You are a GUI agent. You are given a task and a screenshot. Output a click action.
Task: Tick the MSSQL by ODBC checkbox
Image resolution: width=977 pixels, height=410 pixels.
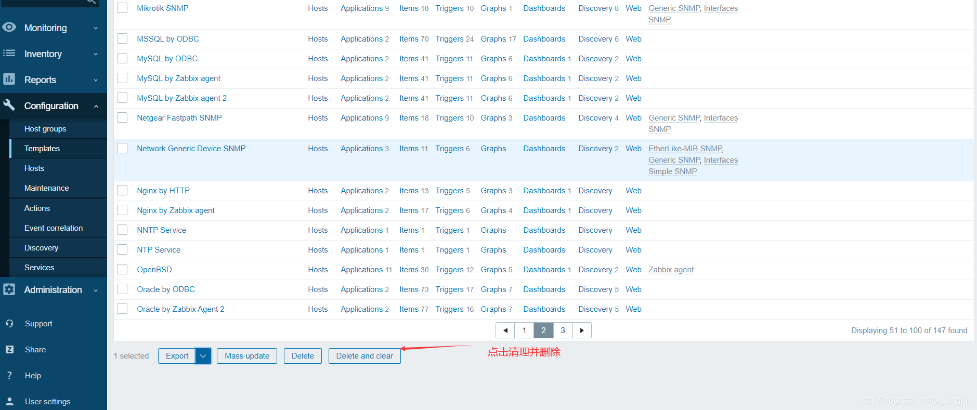(122, 38)
